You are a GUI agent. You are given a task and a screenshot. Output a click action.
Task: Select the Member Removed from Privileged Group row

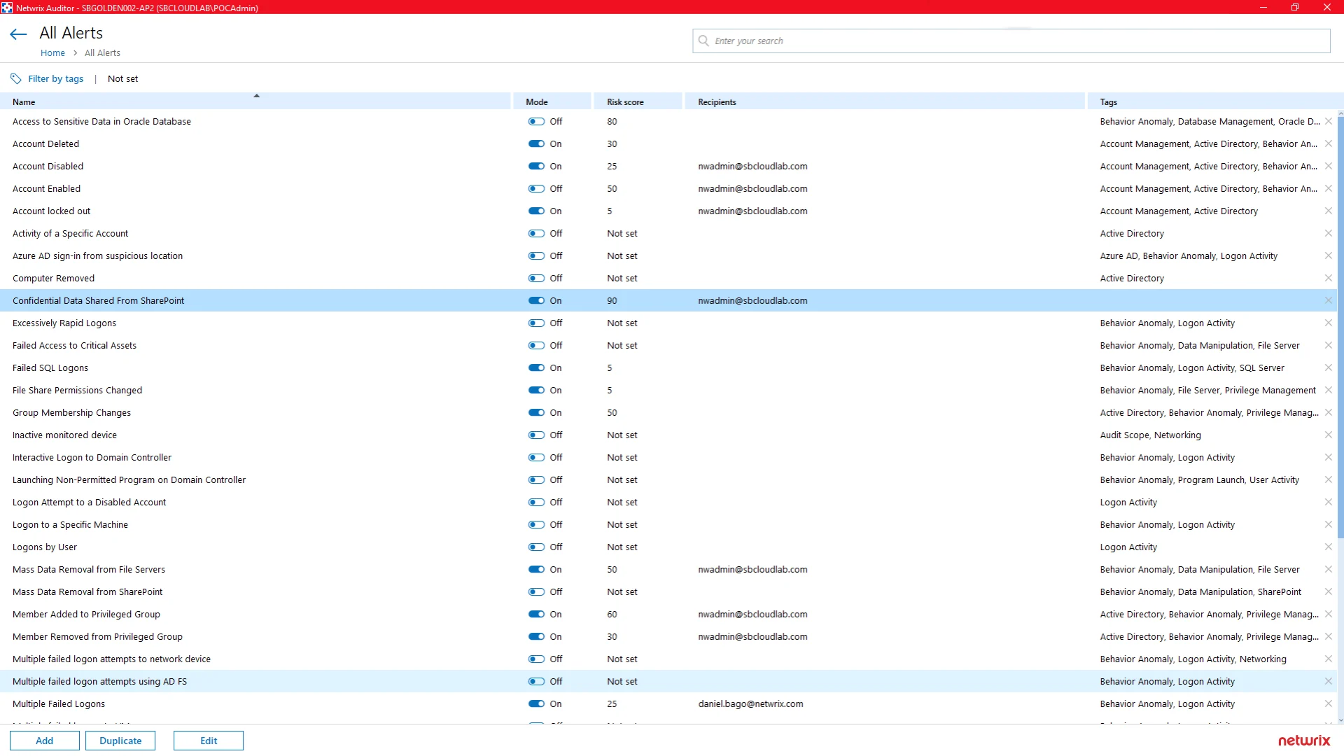tap(668, 636)
